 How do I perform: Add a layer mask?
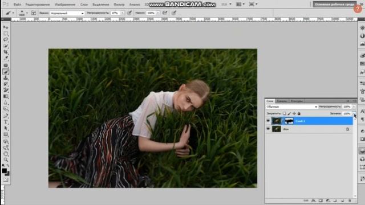coord(321,200)
